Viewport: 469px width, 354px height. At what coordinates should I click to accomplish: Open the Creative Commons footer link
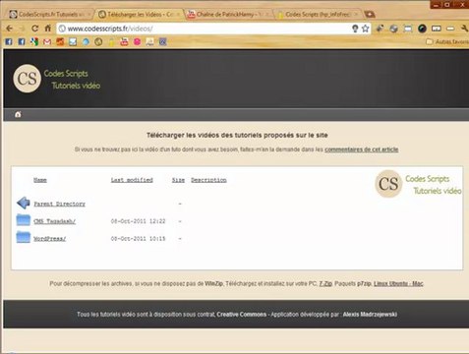tap(242, 315)
